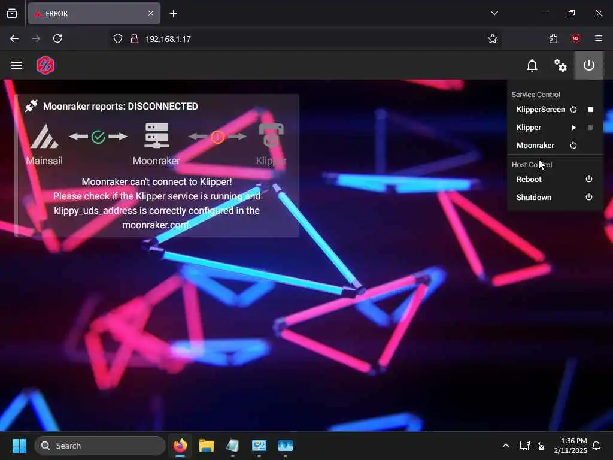Select the Reboot host entry
This screenshot has height=460, width=613.
pyautogui.click(x=554, y=180)
